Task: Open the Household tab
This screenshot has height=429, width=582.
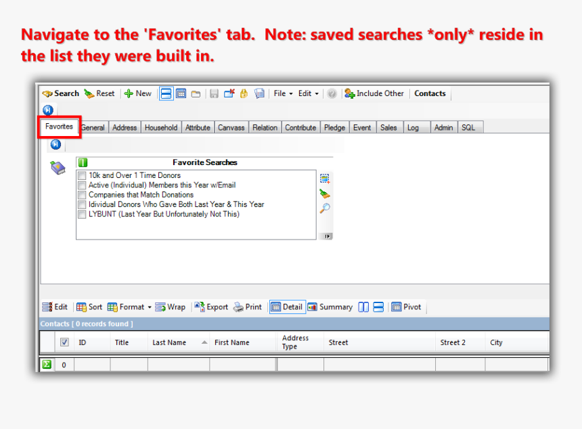Action: coord(161,128)
